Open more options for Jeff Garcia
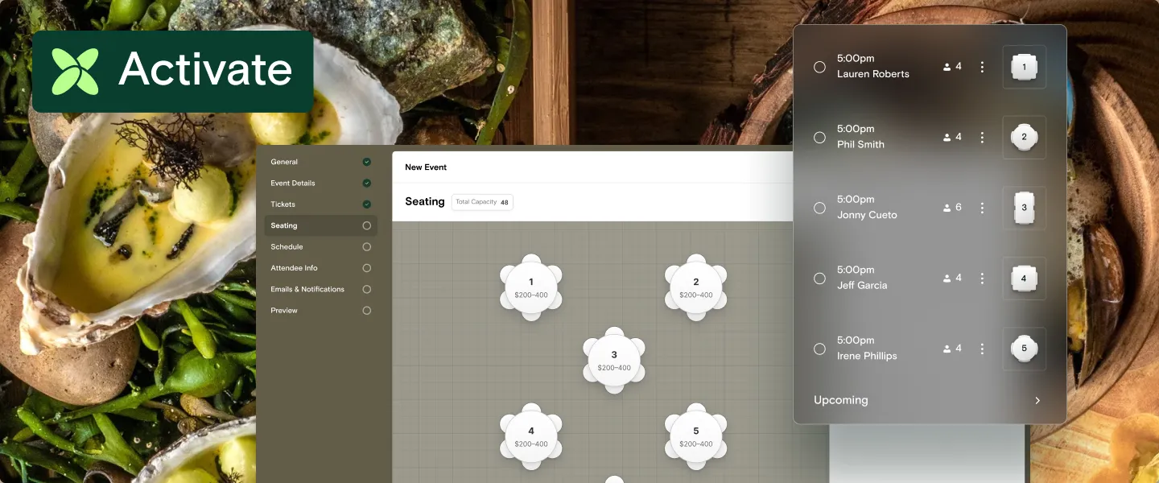 pos(982,279)
